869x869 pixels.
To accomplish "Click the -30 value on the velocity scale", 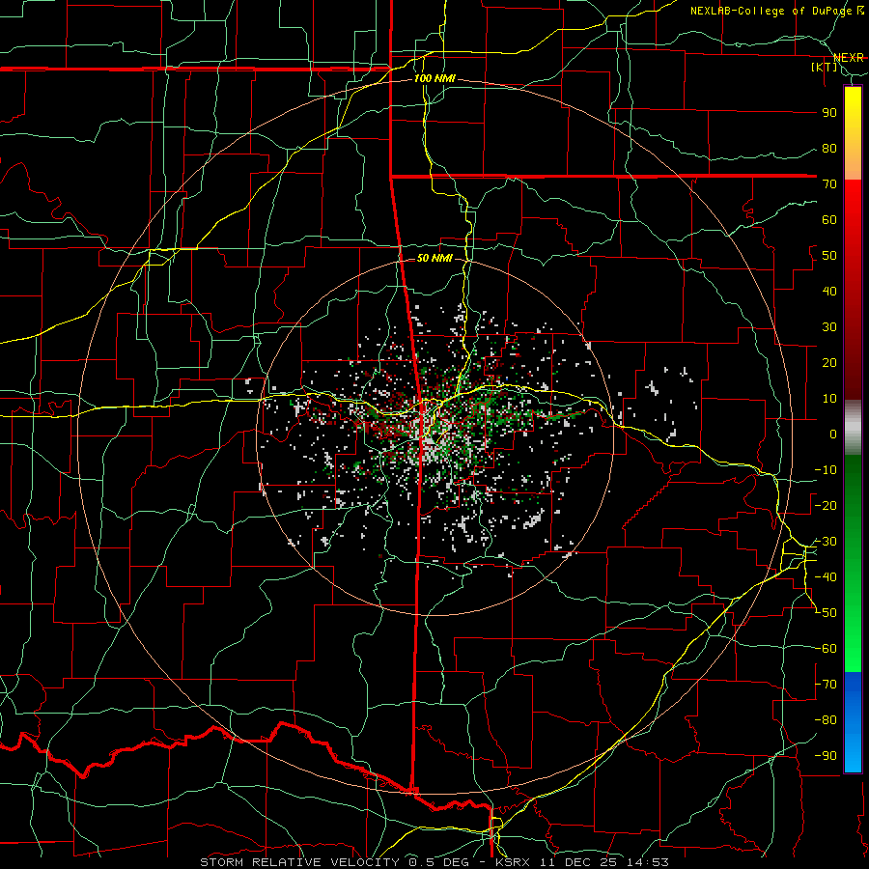I will click(826, 542).
